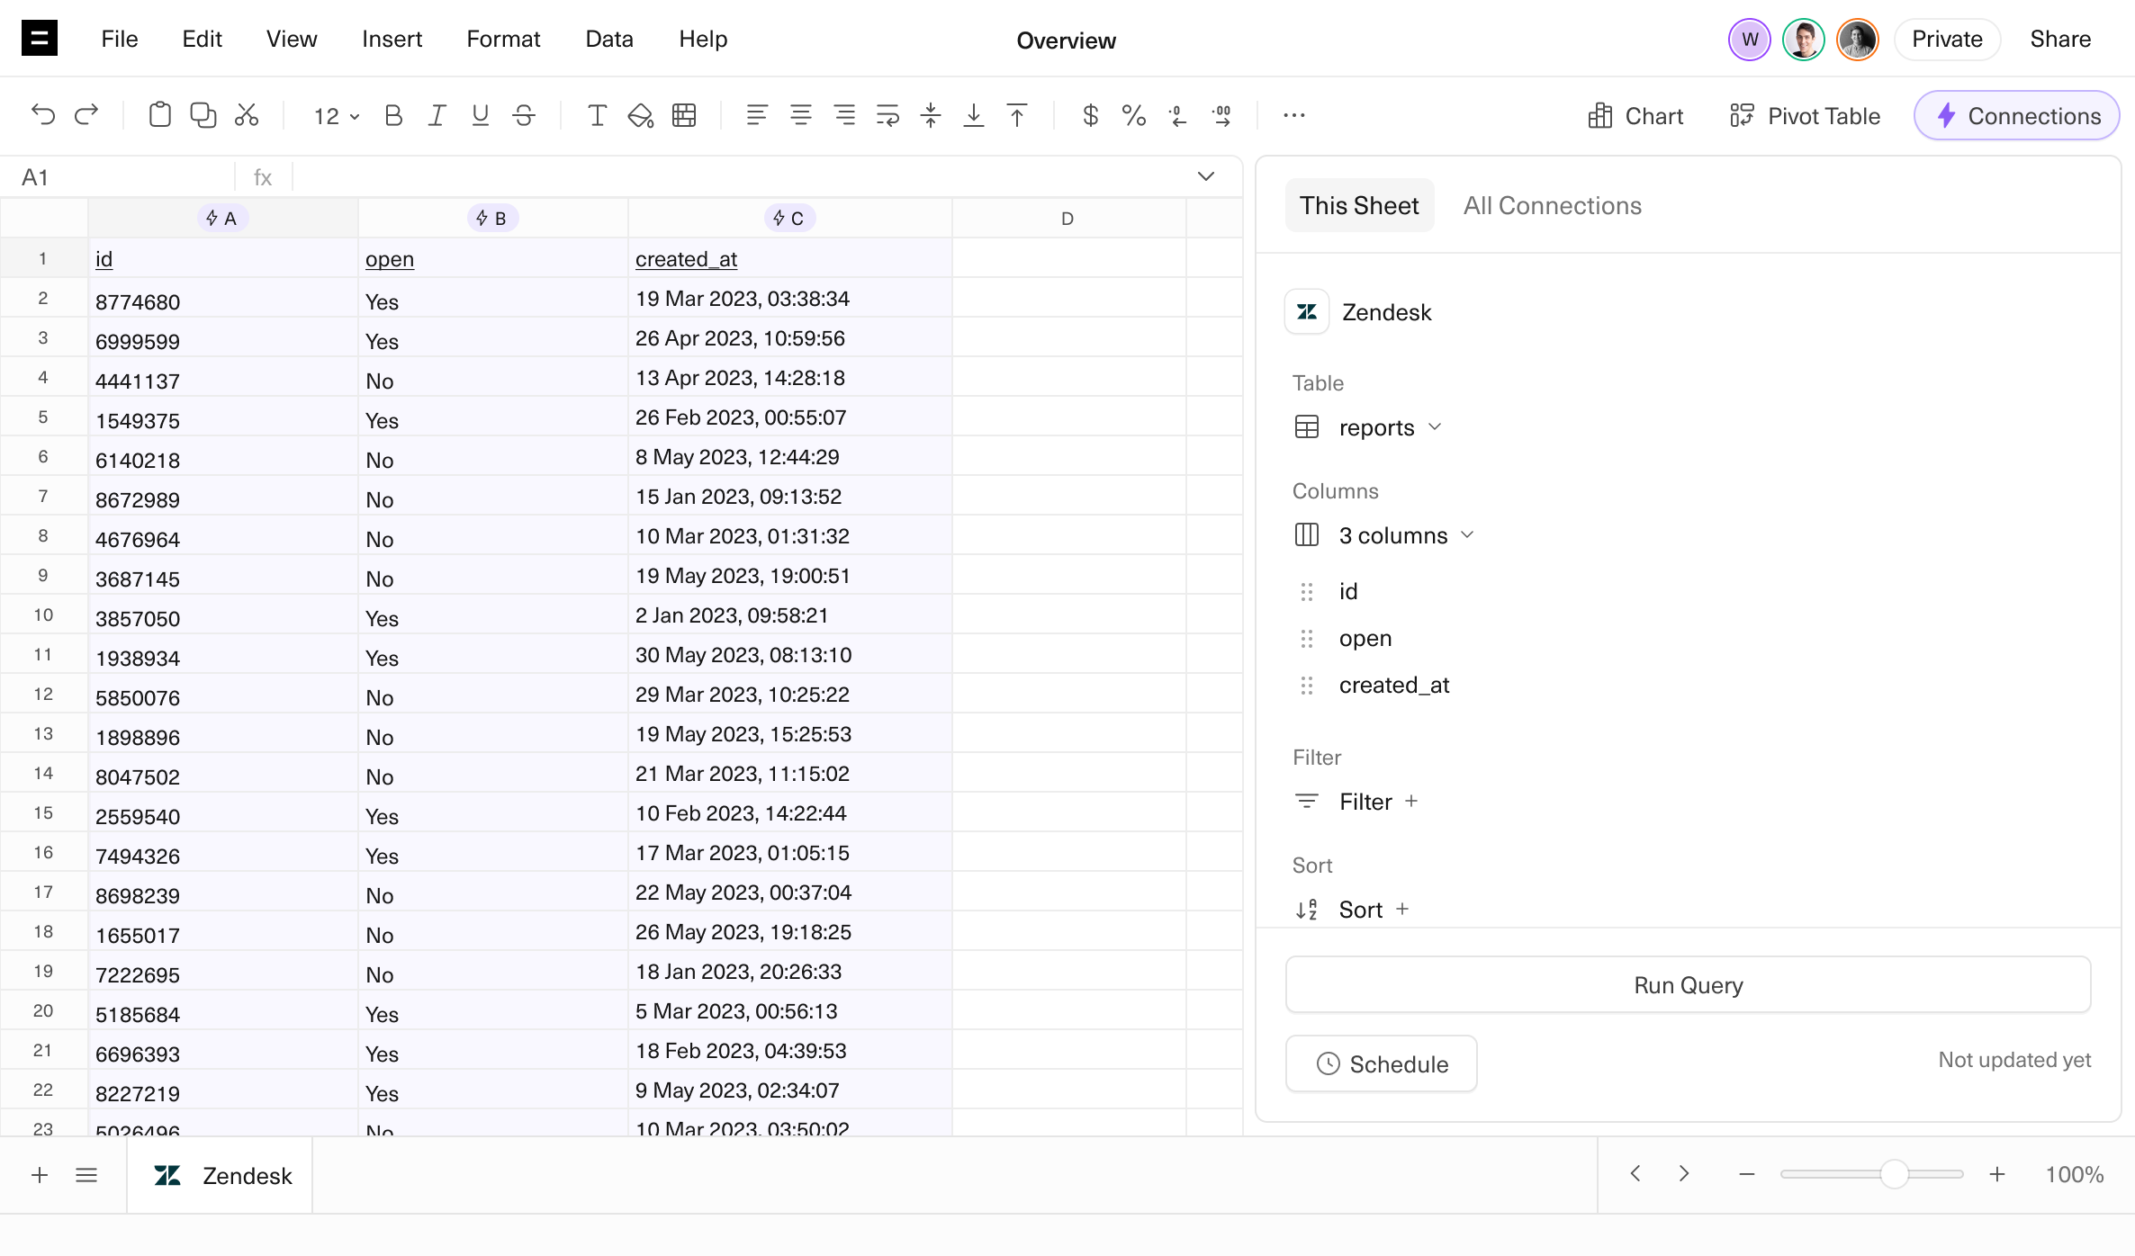Click the cut scissors icon
Image resolution: width=2135 pixels, height=1256 pixels.
247,115
